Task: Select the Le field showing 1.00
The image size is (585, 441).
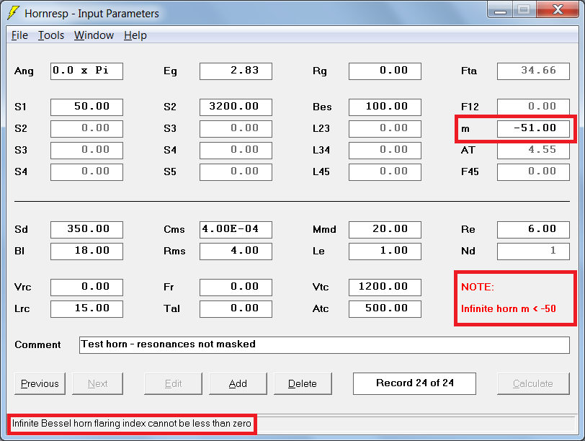Action: coord(385,251)
